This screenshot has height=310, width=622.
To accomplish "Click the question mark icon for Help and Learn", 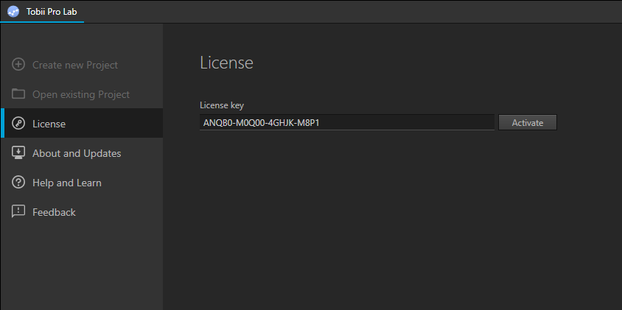I will pyautogui.click(x=18, y=183).
